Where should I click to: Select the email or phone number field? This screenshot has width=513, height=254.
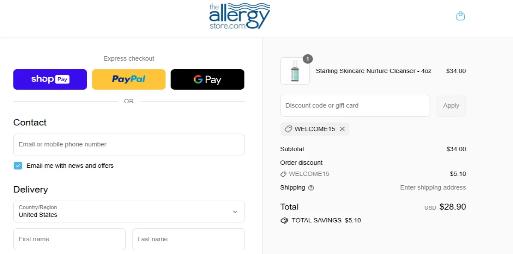tap(129, 144)
